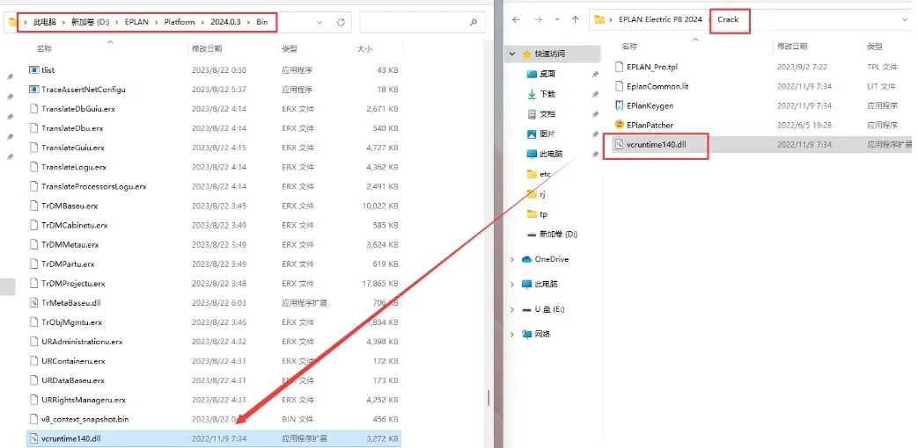Click the TranslateDbGuiu.erx file icon

point(33,109)
